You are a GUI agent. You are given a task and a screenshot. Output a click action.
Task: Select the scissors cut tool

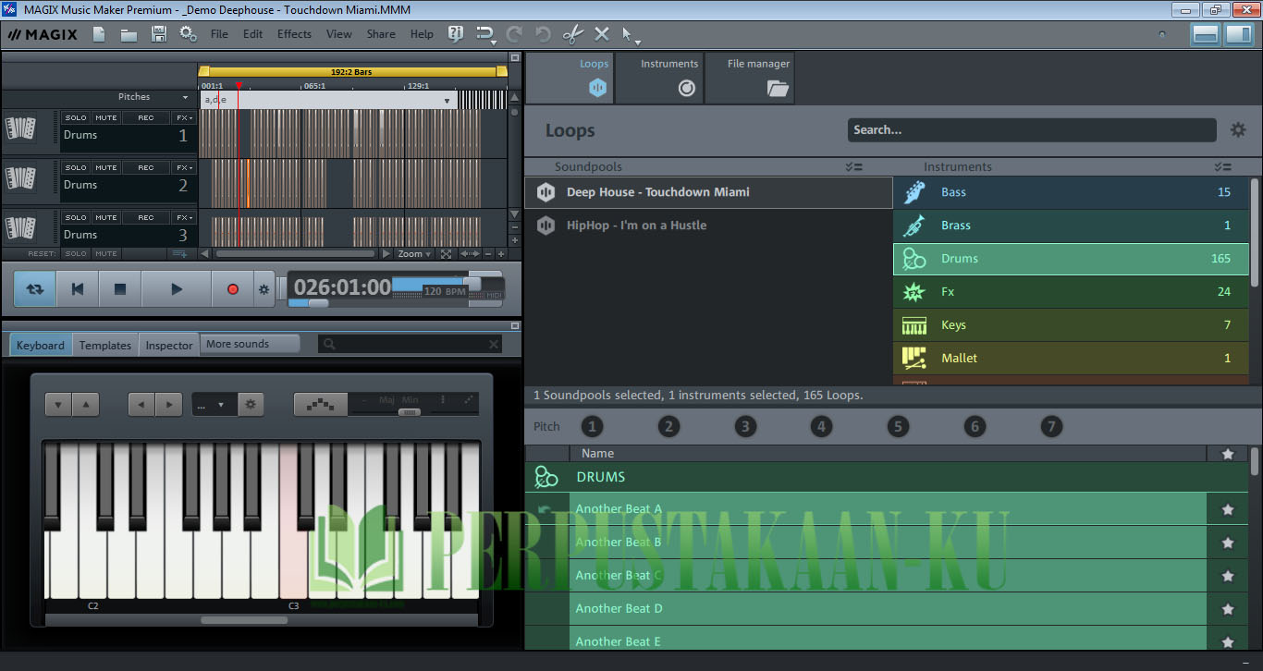pos(572,34)
